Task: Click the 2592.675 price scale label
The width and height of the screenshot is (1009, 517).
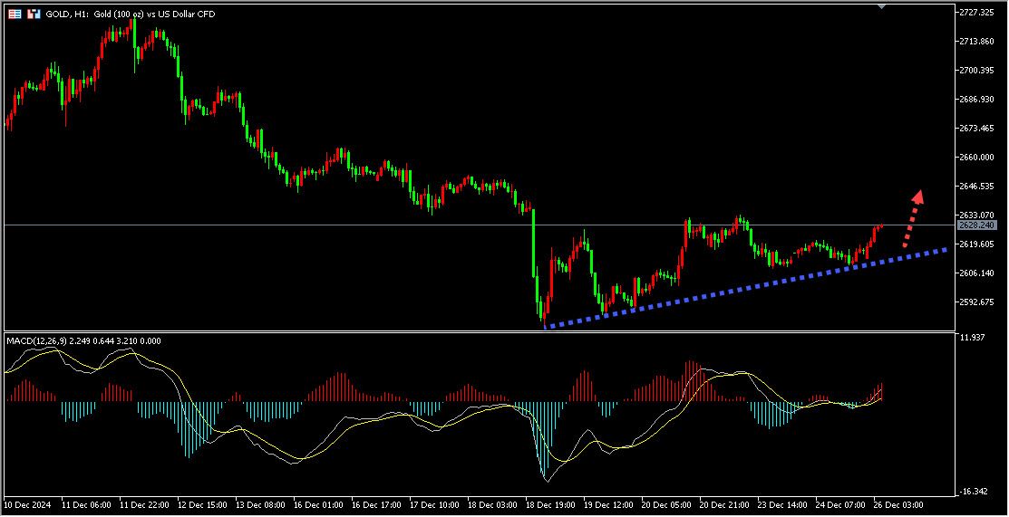Action: point(977,302)
